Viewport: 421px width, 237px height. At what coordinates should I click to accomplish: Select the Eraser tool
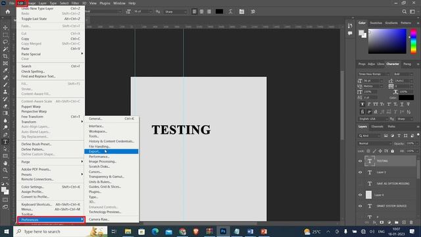tap(5, 106)
